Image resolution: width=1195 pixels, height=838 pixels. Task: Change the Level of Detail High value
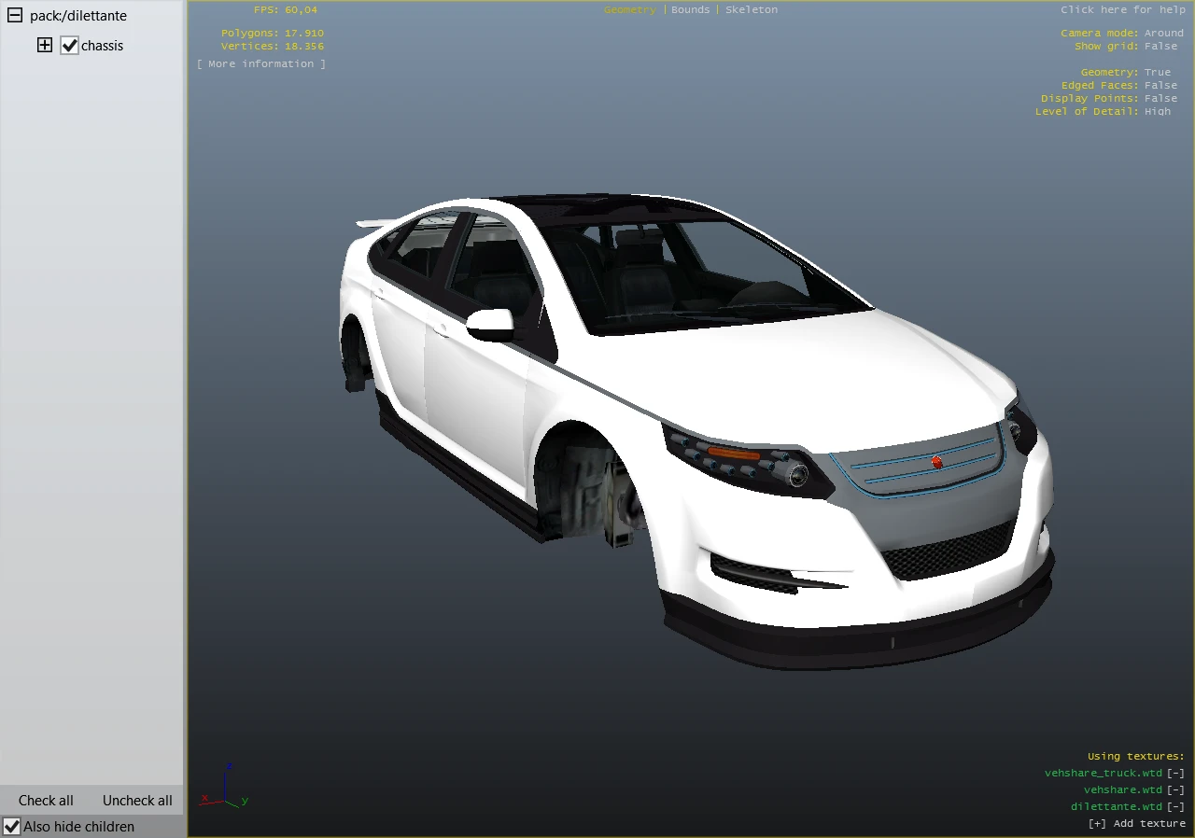click(1157, 111)
